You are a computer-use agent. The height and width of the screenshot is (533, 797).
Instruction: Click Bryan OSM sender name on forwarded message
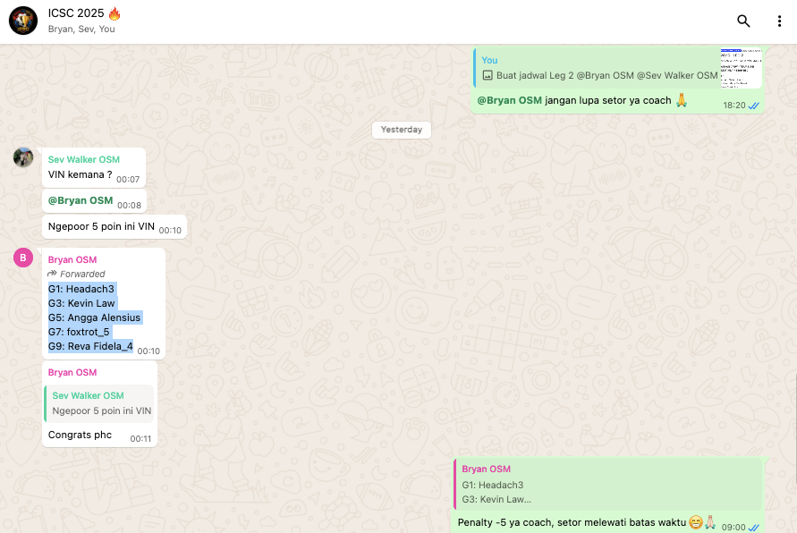point(72,259)
